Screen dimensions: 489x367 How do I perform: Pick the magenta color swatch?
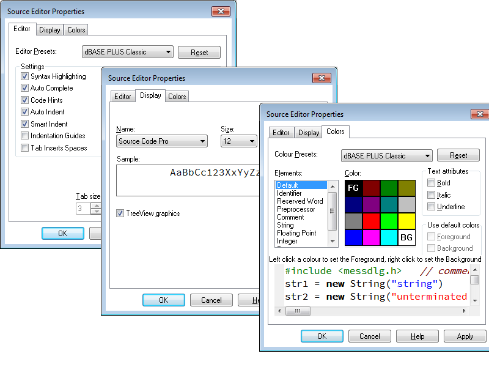coord(372,237)
